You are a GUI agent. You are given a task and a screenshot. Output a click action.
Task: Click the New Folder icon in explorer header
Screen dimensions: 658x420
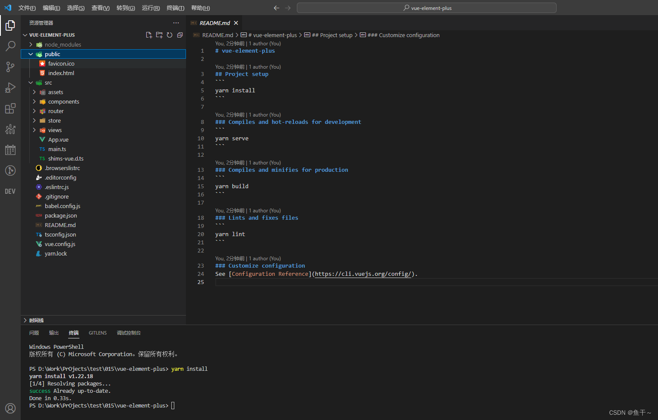coord(159,35)
